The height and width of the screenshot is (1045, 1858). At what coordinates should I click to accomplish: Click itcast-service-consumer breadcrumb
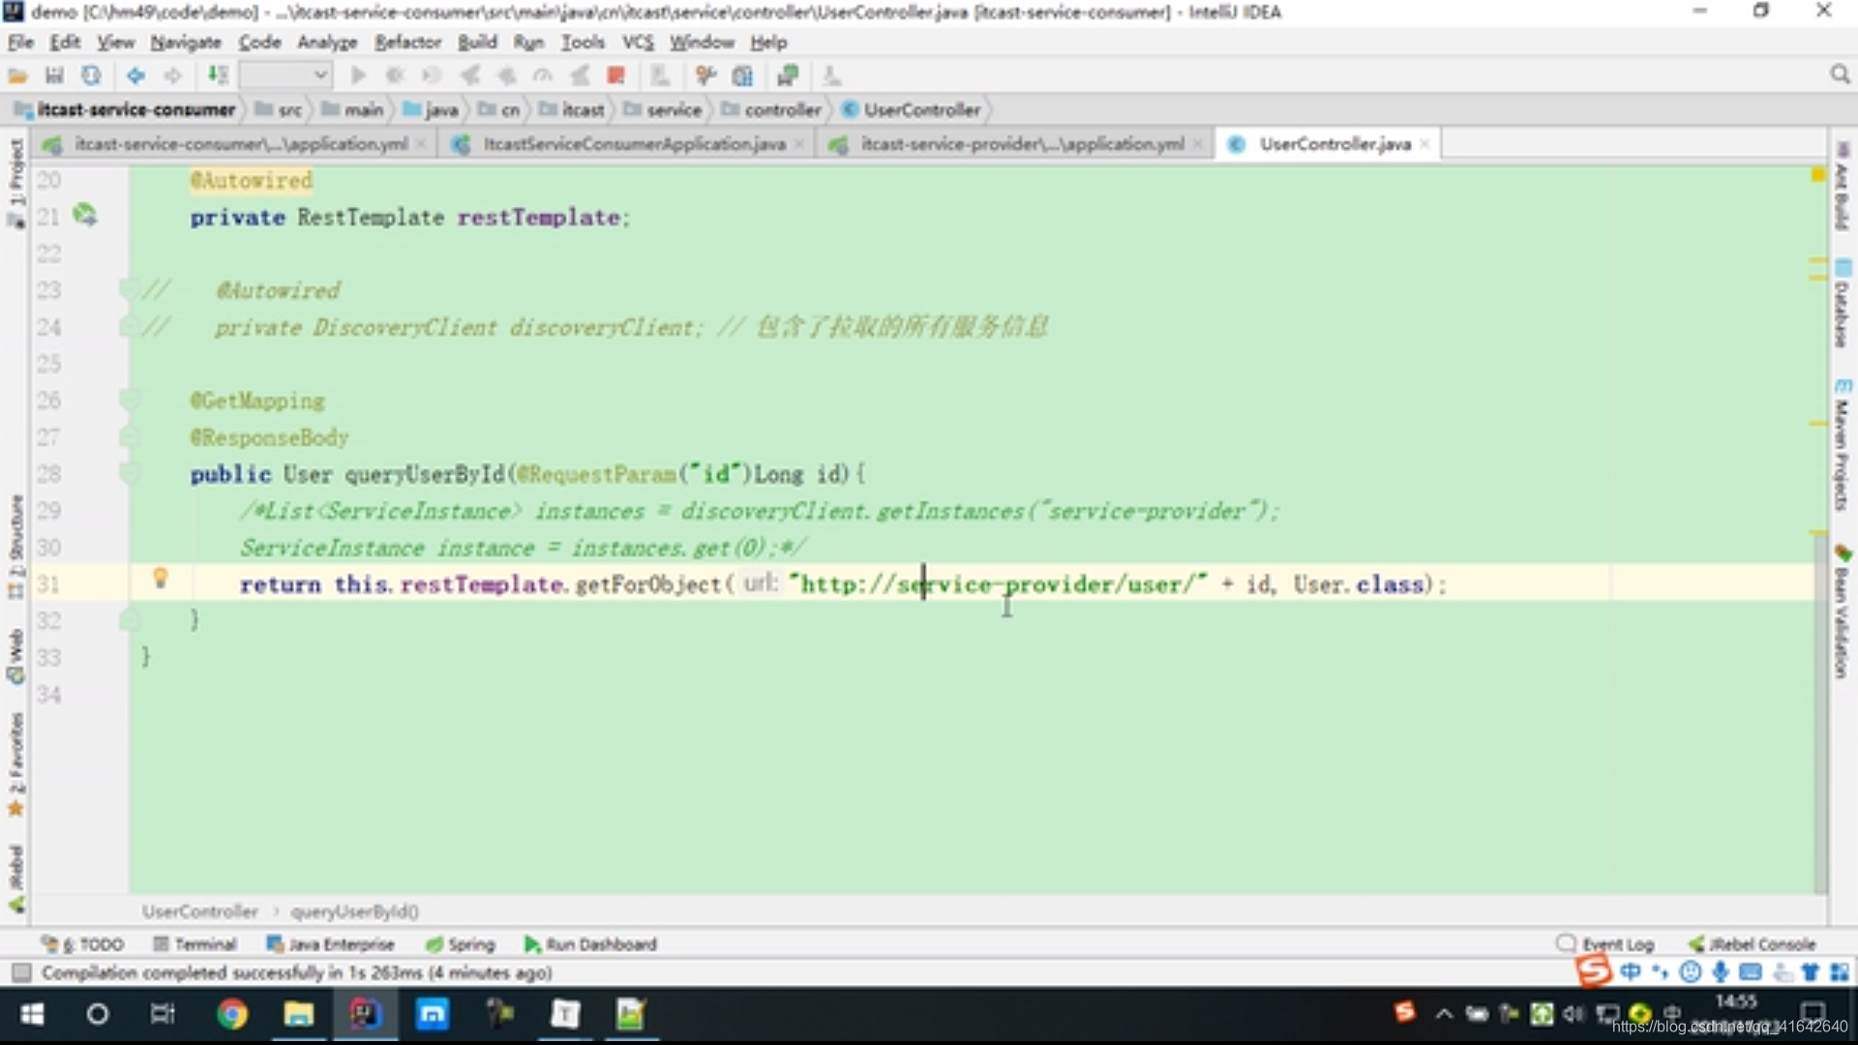[x=126, y=110]
